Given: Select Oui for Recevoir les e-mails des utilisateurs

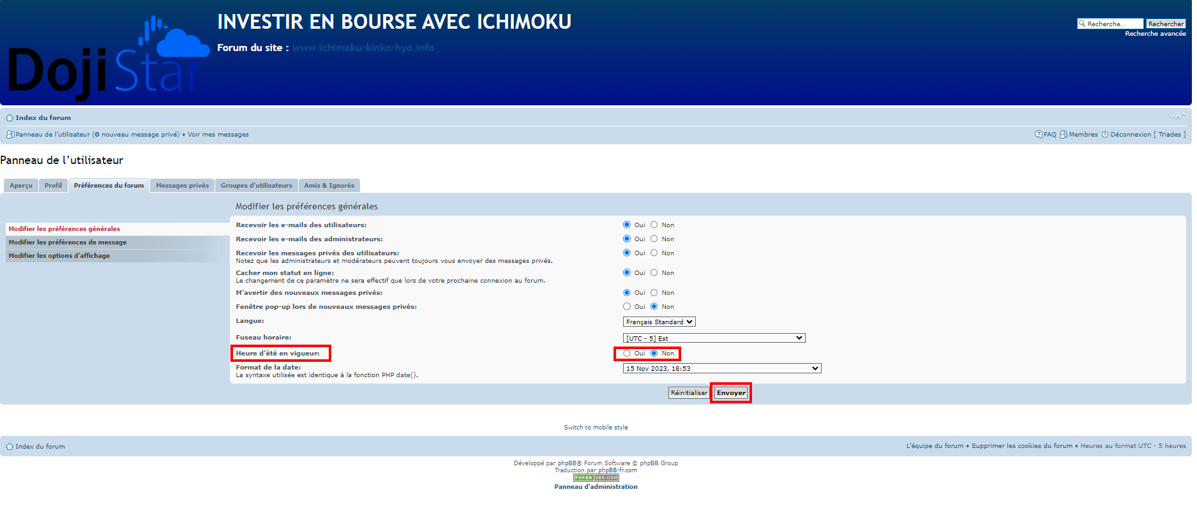Looking at the screenshot, I should (627, 225).
